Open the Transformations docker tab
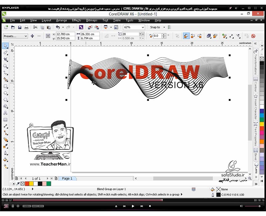Viewport: 266px width, 216px height. tap(256, 62)
